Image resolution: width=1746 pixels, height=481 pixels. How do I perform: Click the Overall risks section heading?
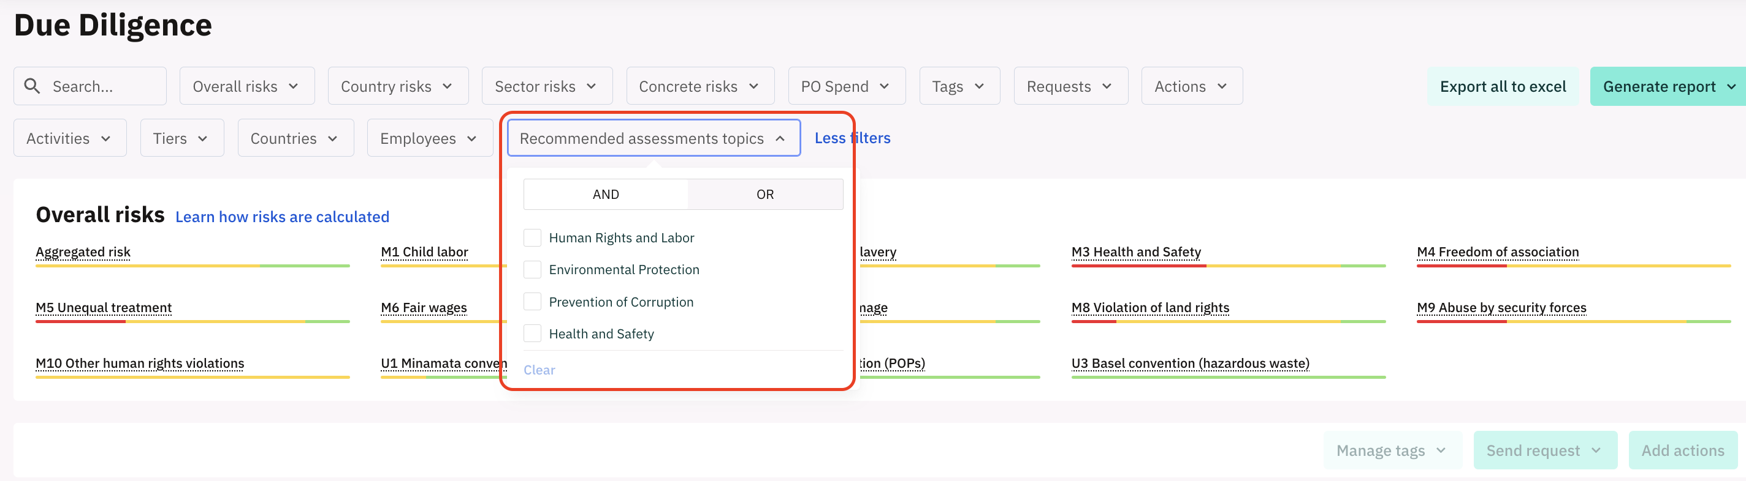pyautogui.click(x=101, y=215)
